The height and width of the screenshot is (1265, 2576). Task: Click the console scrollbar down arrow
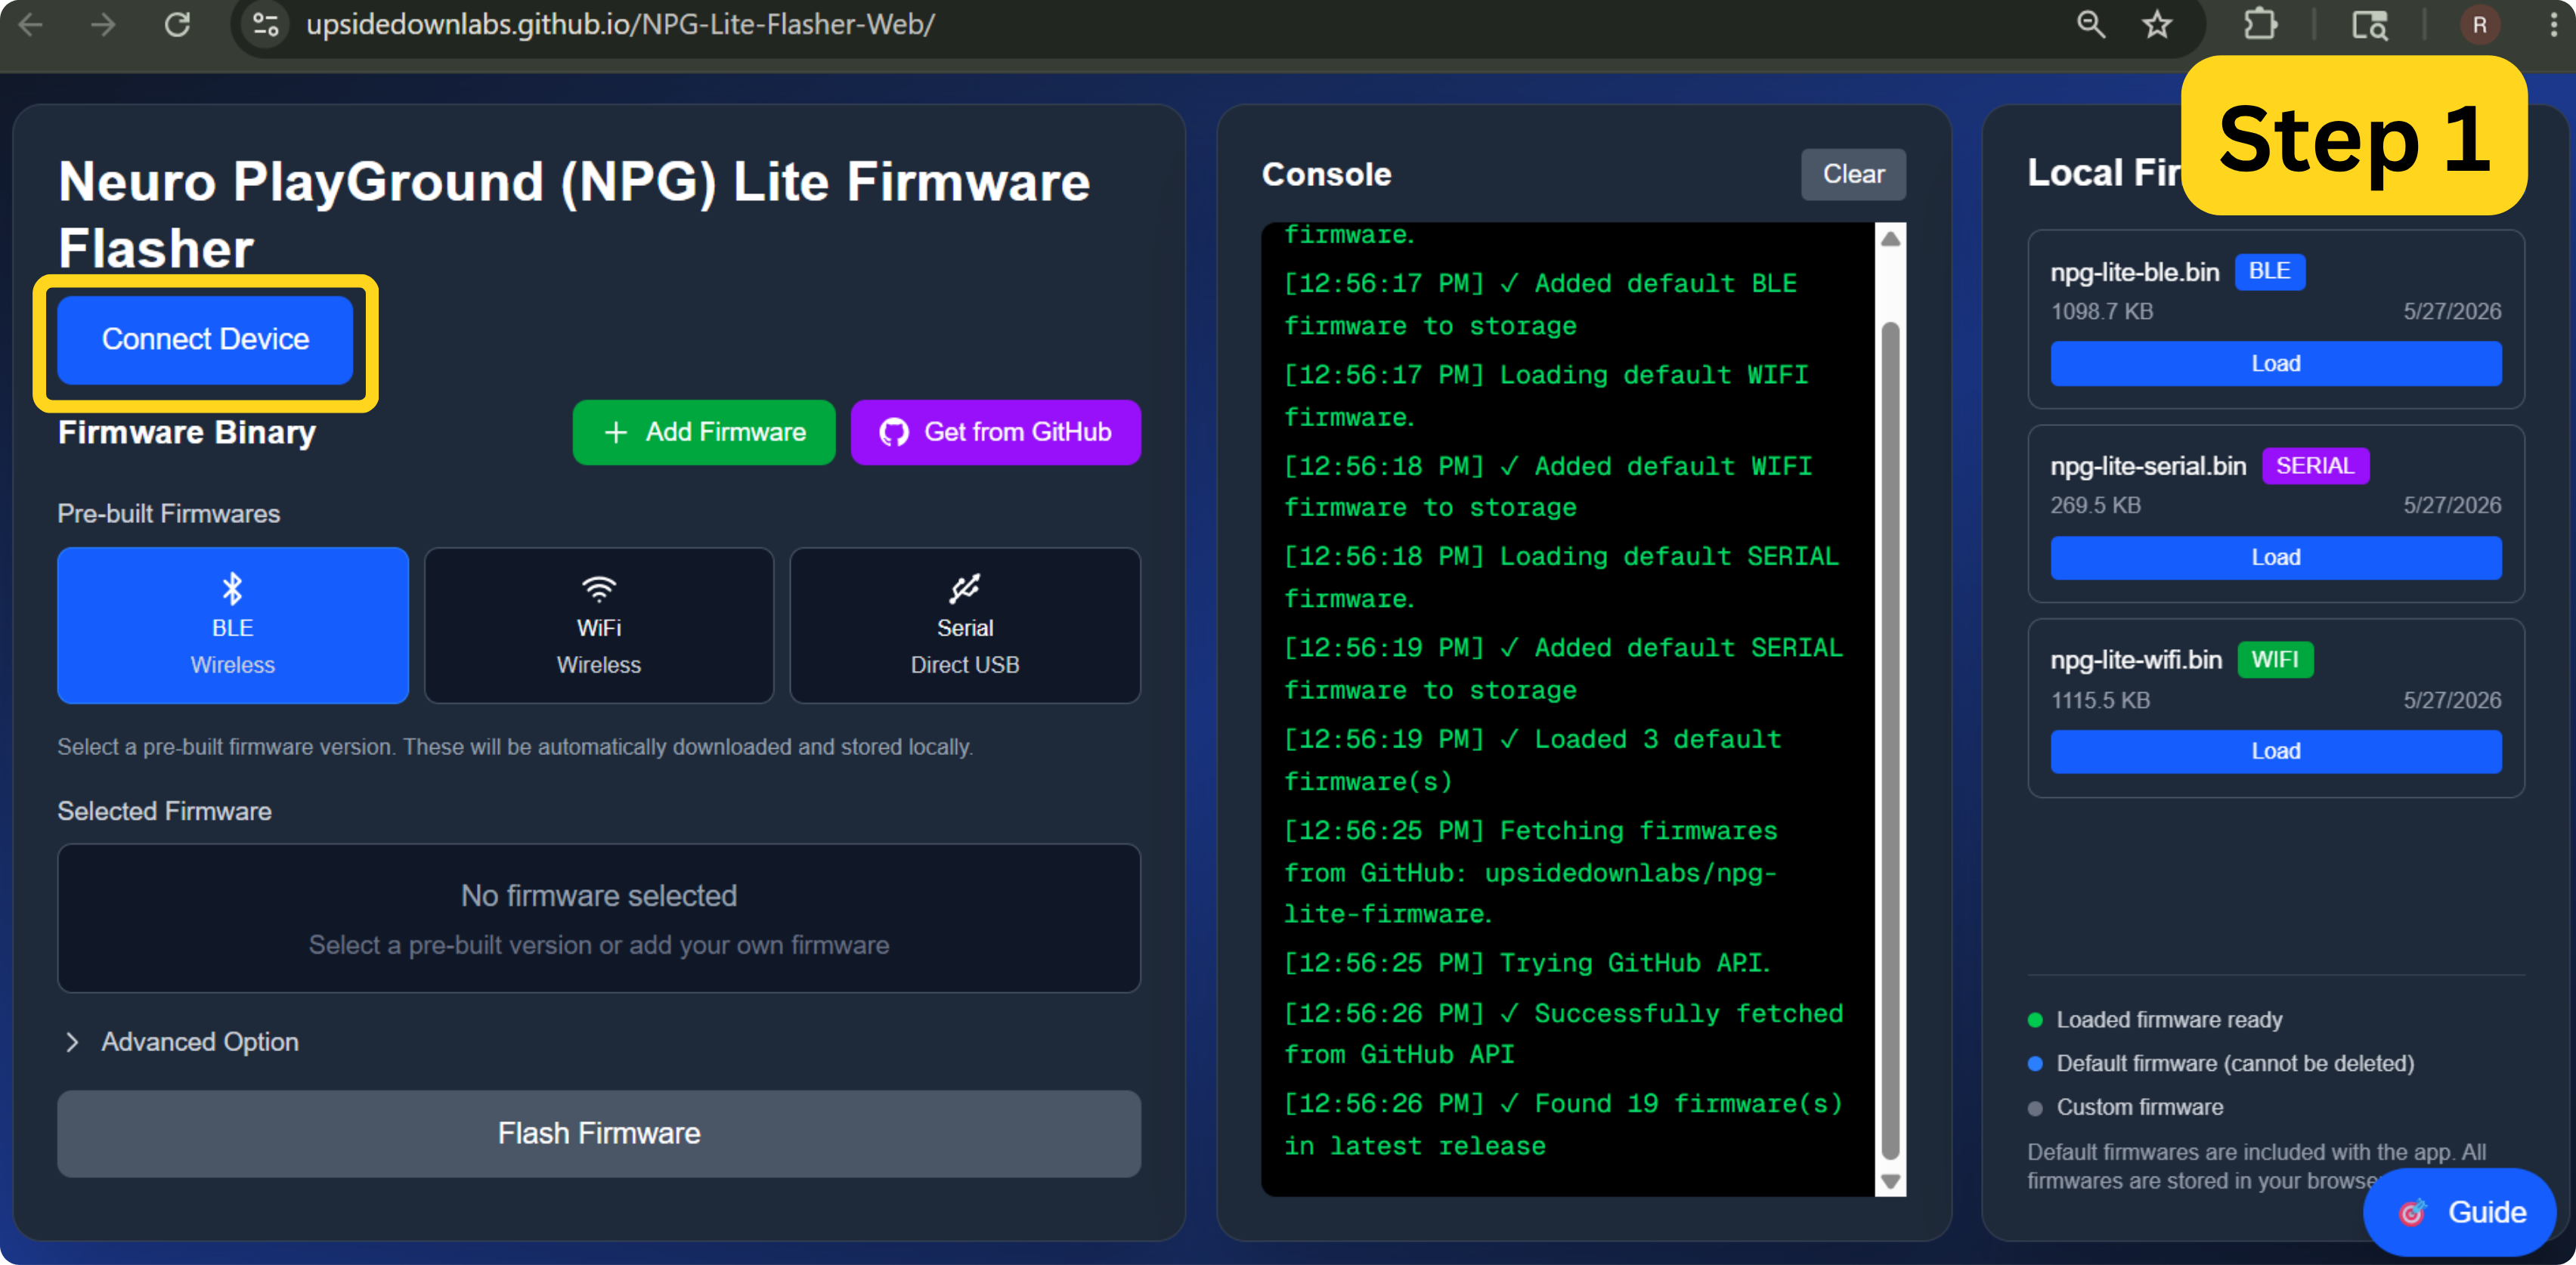(x=1890, y=1181)
